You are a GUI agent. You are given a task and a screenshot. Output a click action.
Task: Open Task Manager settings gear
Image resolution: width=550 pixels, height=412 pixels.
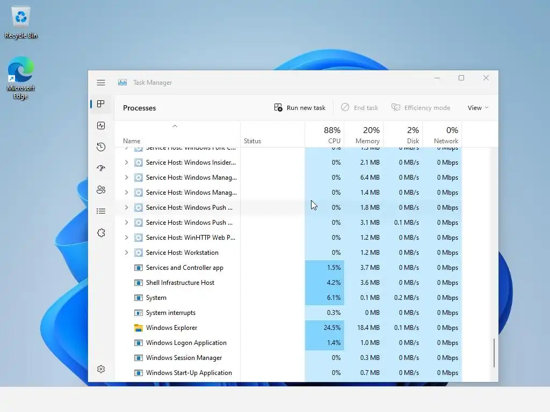tap(101, 369)
